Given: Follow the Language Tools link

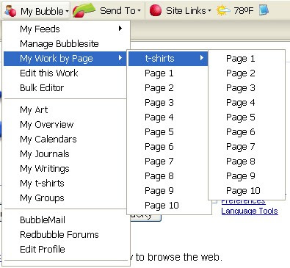Looking at the screenshot, I should [250, 211].
